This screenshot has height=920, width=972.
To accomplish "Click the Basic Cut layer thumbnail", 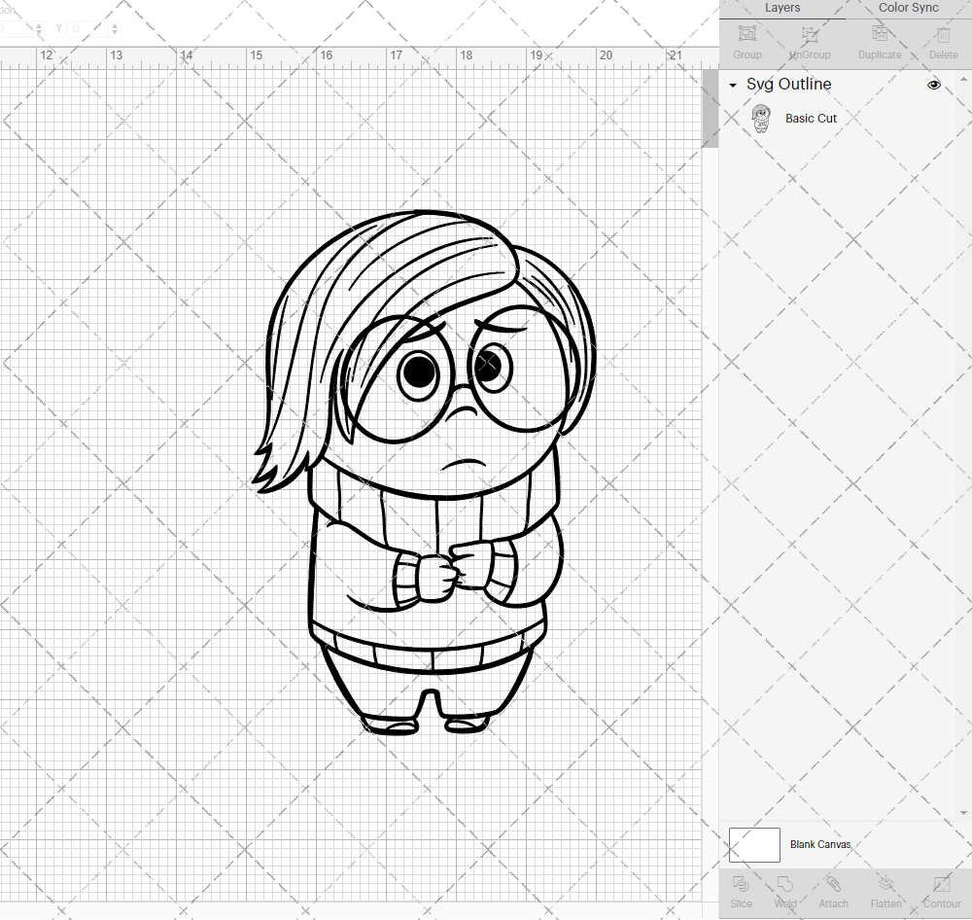I will (x=762, y=118).
